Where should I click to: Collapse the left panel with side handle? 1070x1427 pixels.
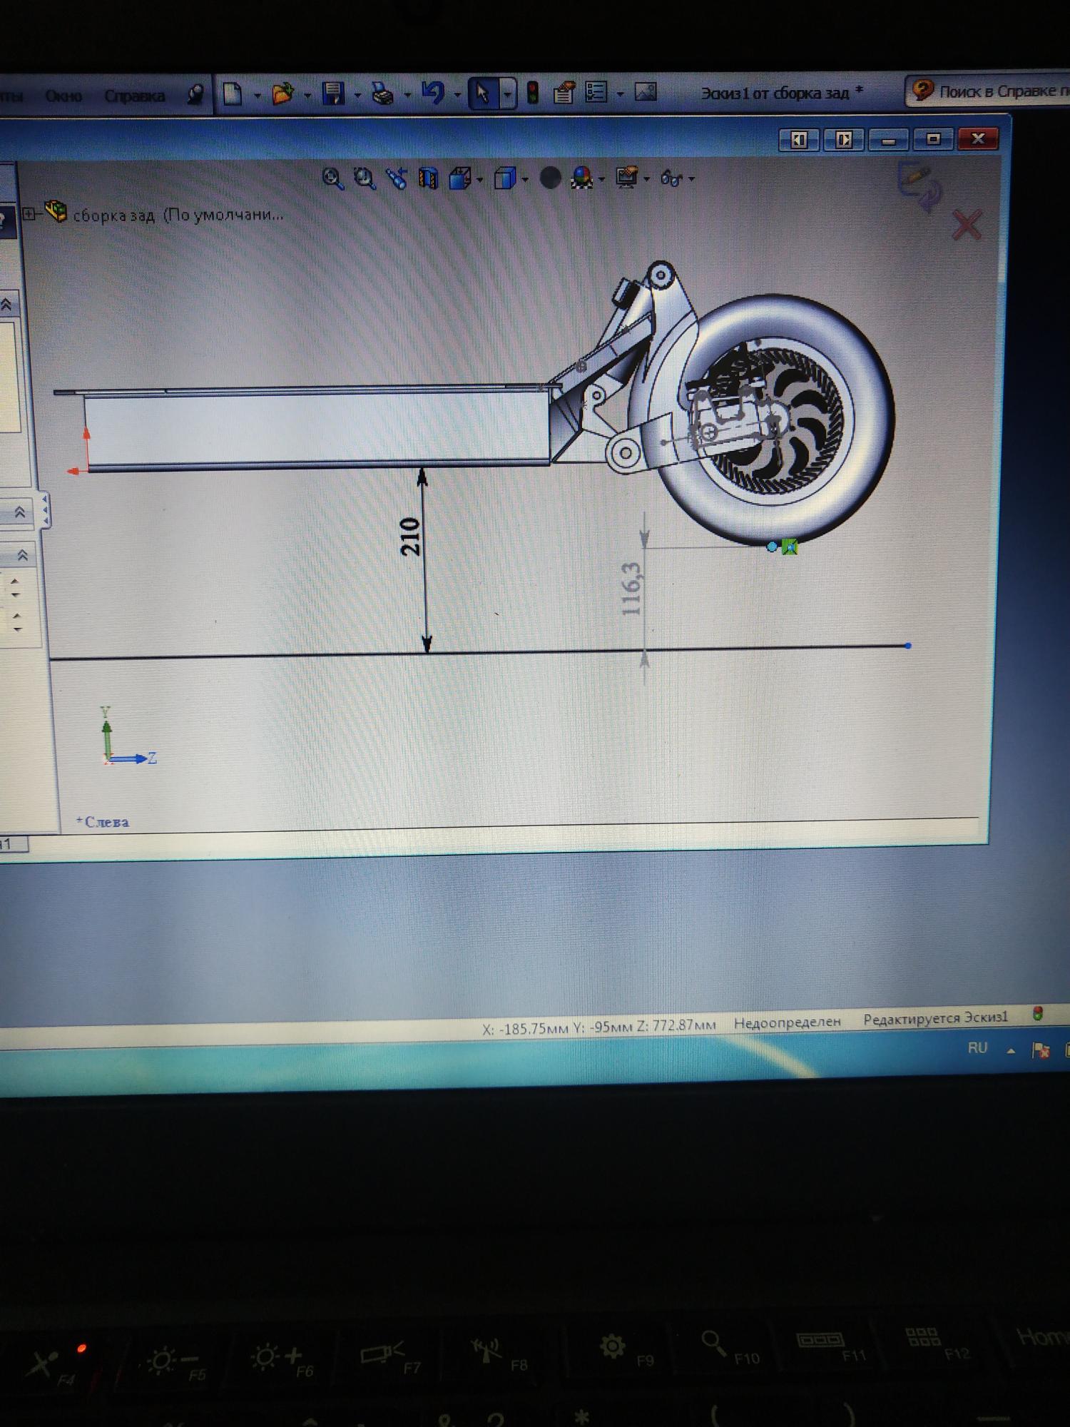pos(45,510)
